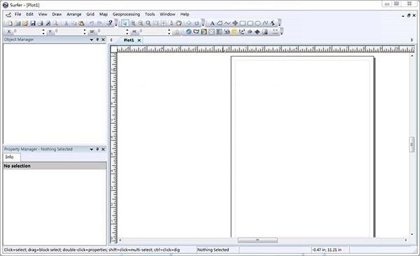Click the Select arrow pointer tool
This screenshot has height=256, width=420.
(125, 23)
